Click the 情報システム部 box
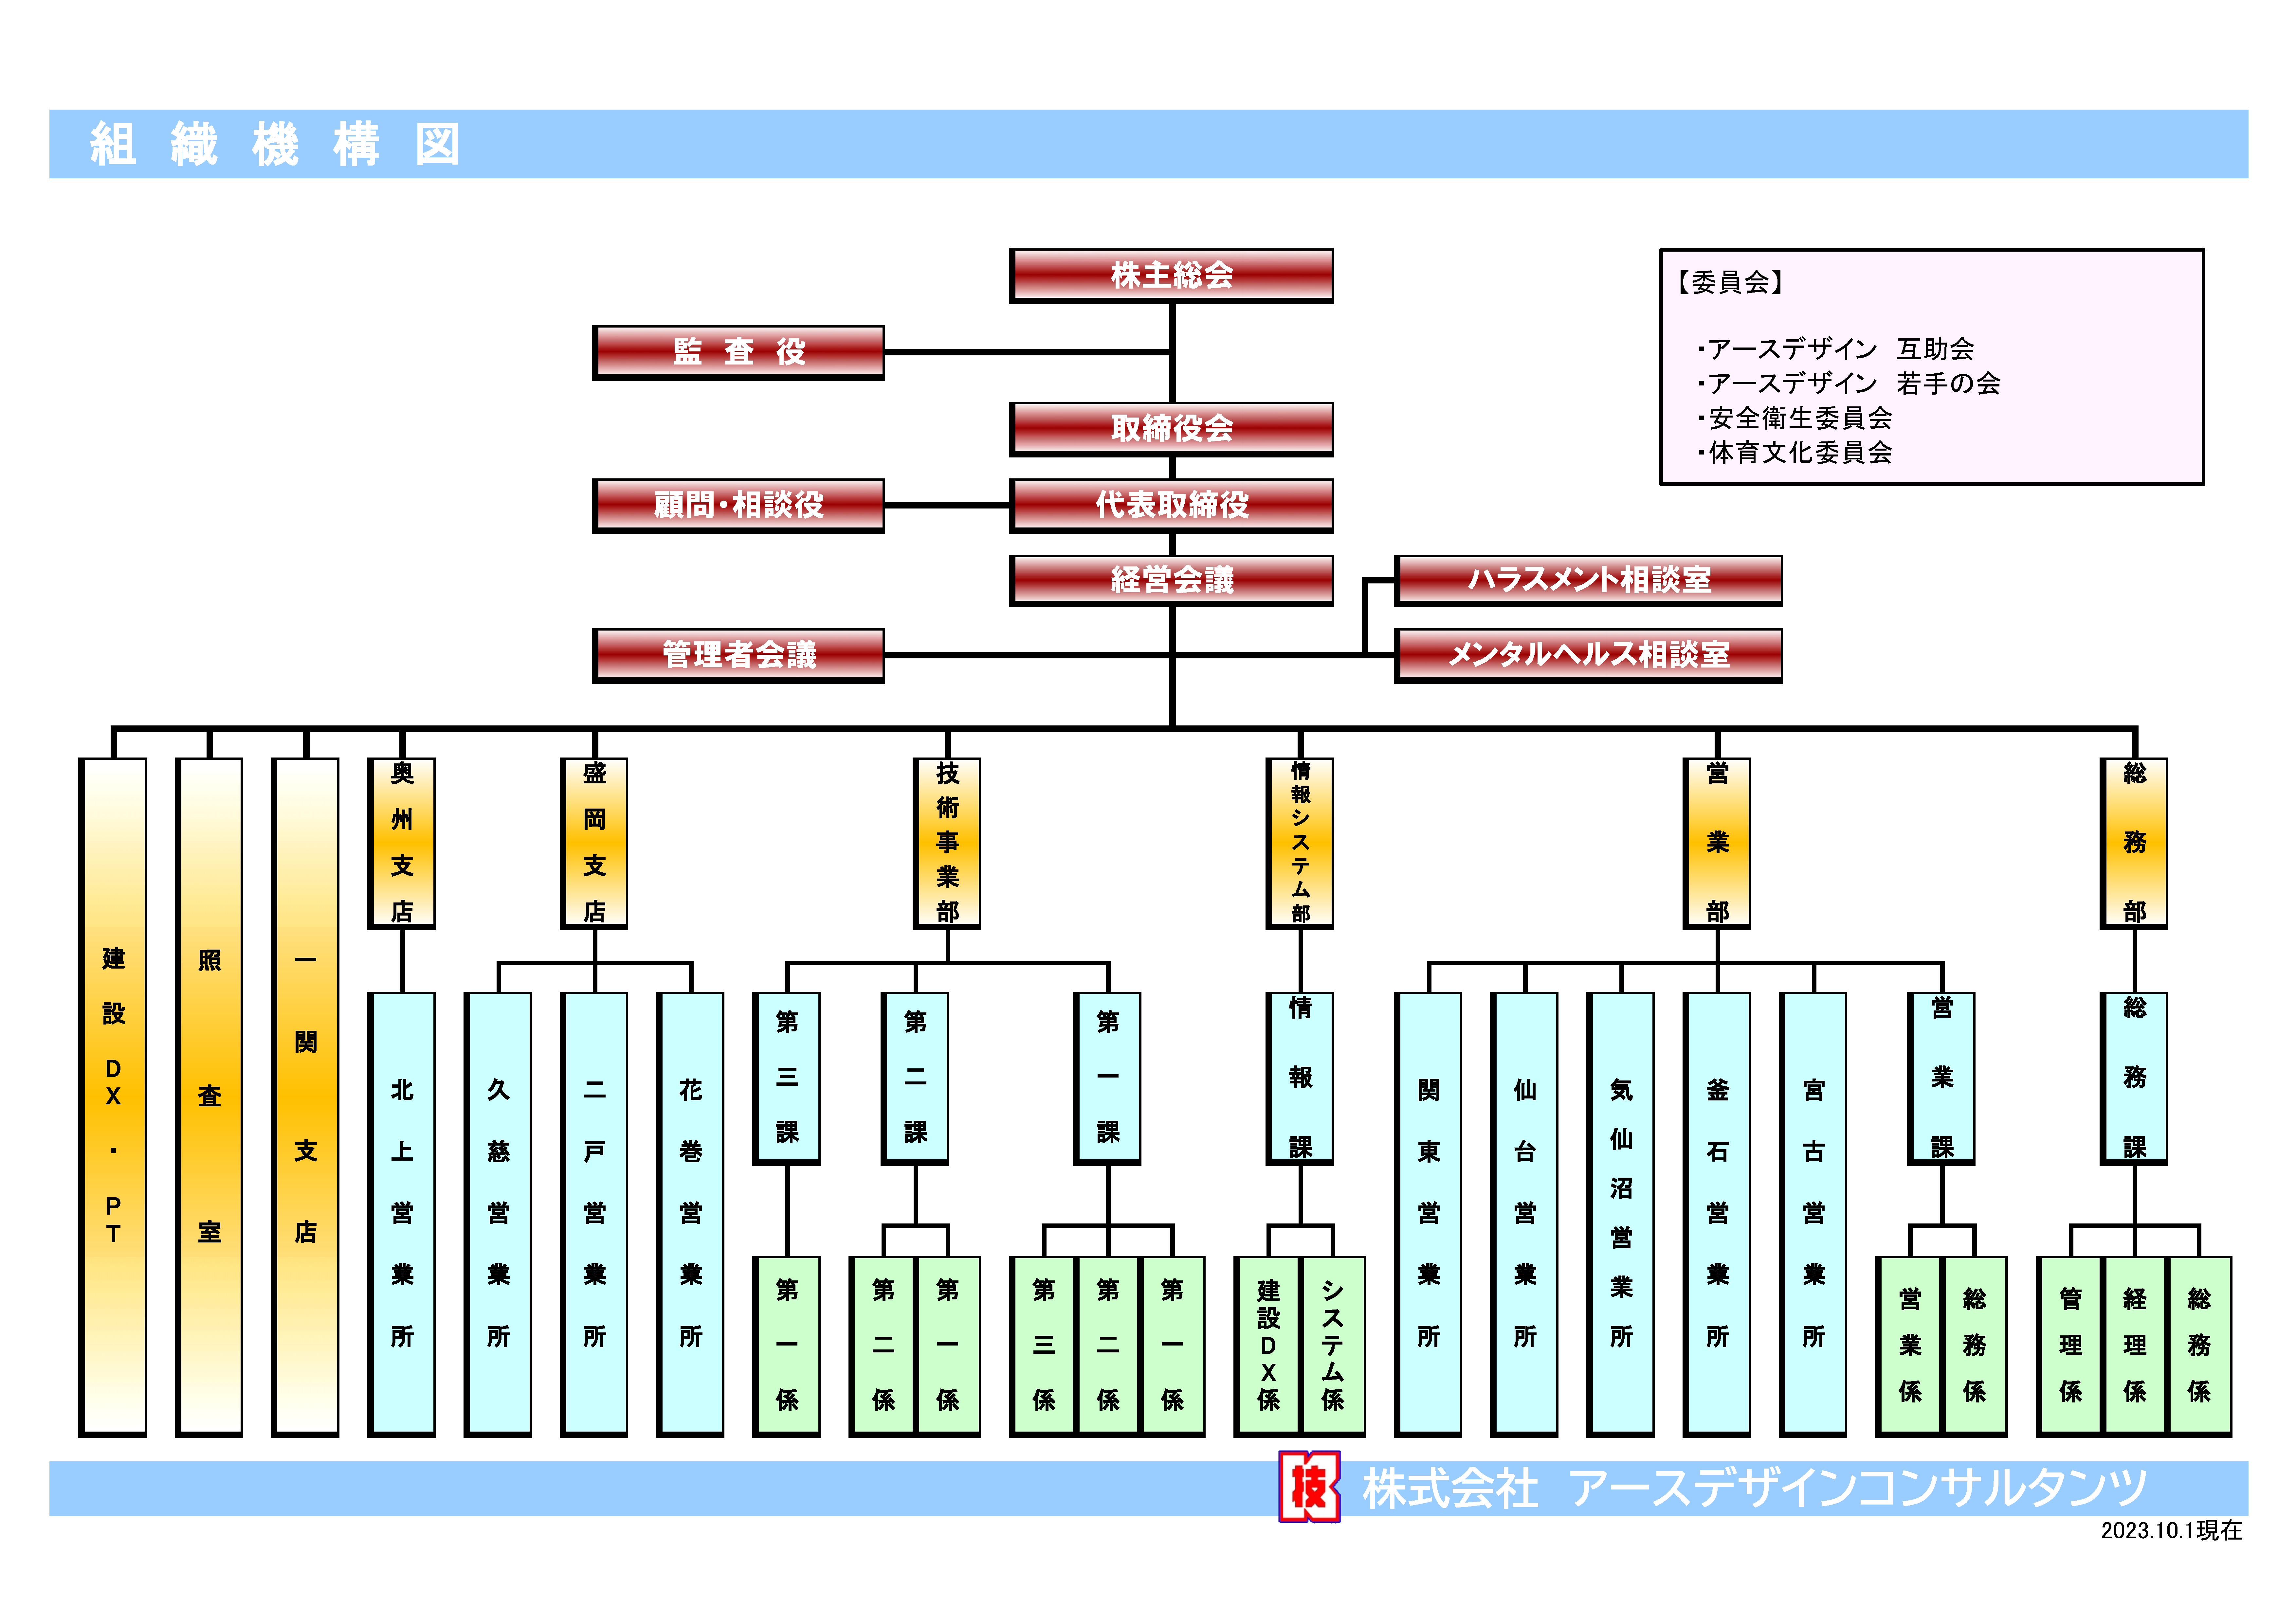 point(1300,844)
